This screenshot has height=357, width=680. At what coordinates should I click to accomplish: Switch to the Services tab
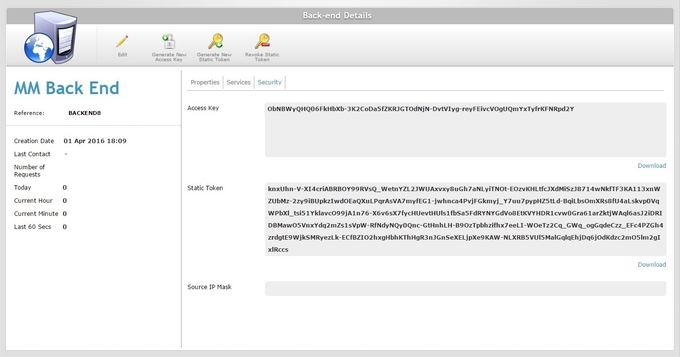click(238, 82)
